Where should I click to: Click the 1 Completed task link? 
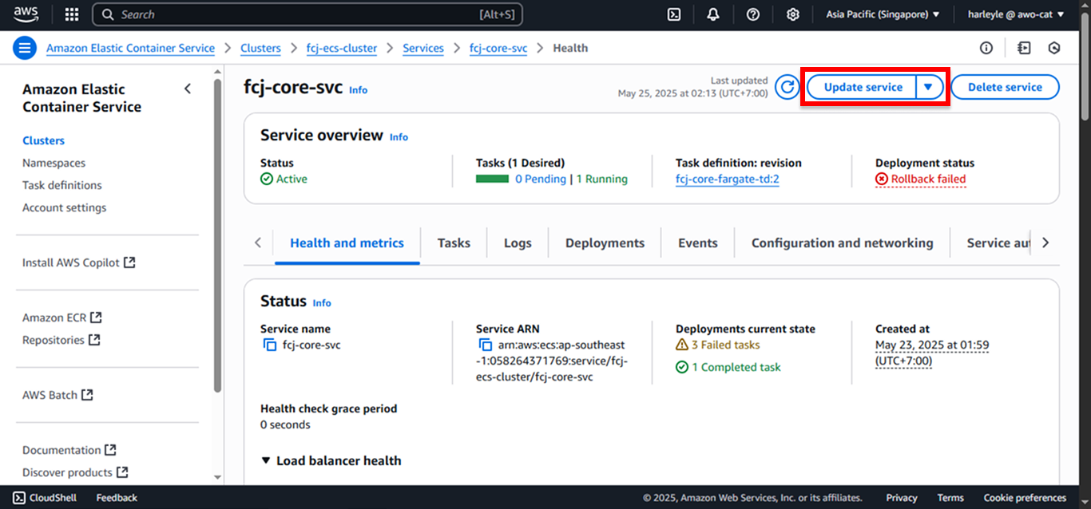click(728, 367)
